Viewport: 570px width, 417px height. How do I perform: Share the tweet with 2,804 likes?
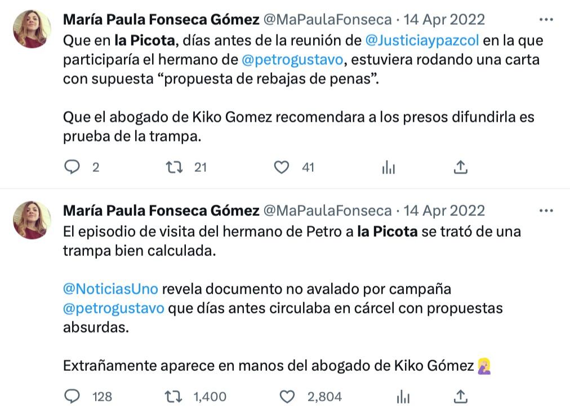pos(461,397)
